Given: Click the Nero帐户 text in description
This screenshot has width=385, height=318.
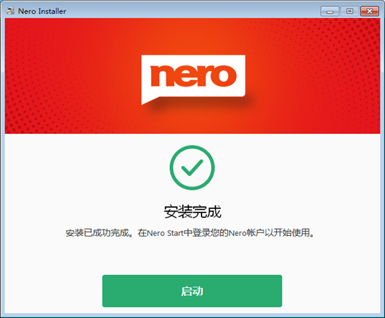Looking at the screenshot, I should pos(246,233).
